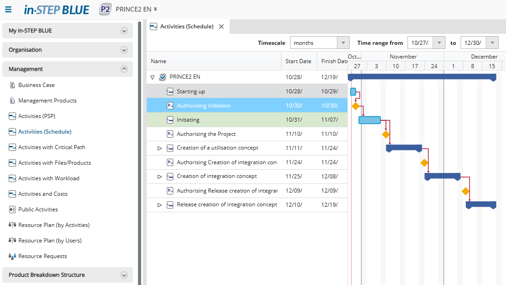Click the Name column header
This screenshot has height=285, width=506.
click(x=159, y=61)
